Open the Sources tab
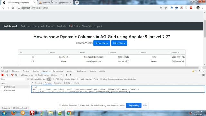 point(36,71)
